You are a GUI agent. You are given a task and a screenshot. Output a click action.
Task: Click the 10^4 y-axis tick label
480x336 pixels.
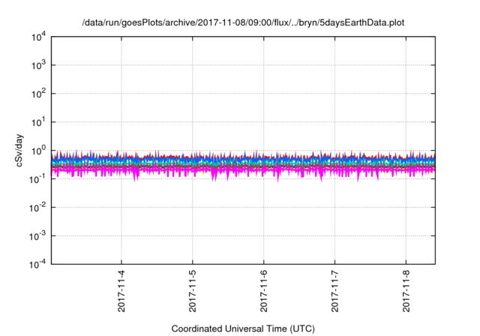click(39, 37)
